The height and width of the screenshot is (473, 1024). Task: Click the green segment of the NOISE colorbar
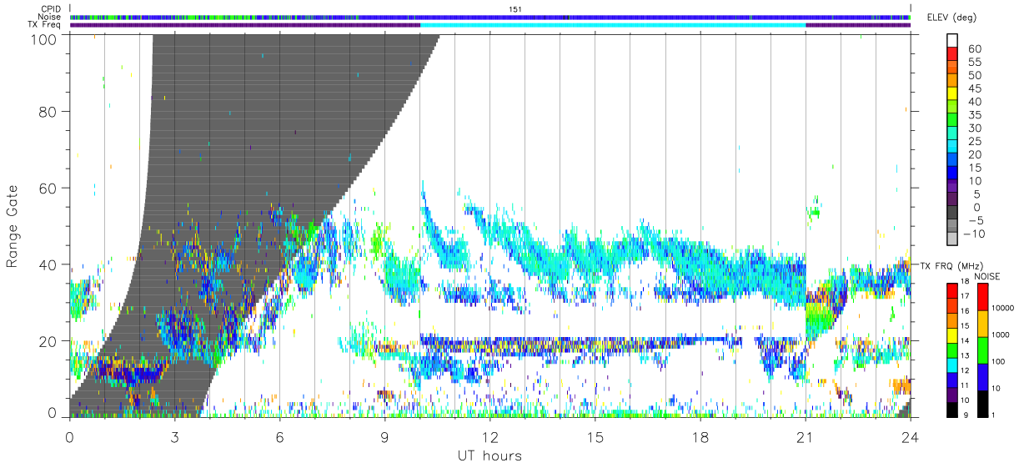coord(983,350)
